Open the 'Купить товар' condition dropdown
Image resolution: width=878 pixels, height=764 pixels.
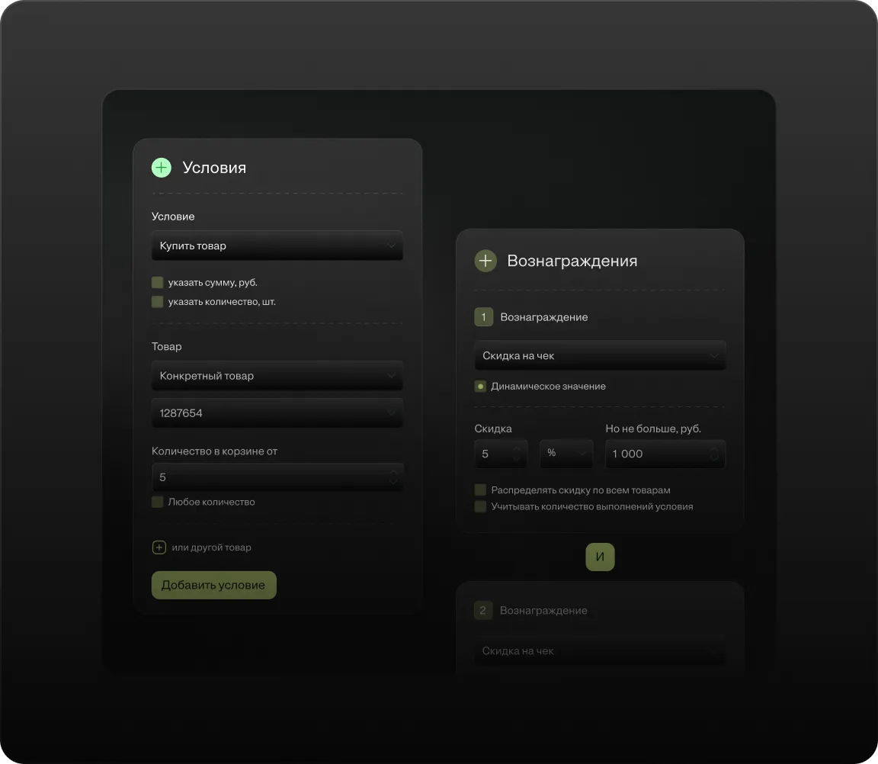tap(277, 246)
